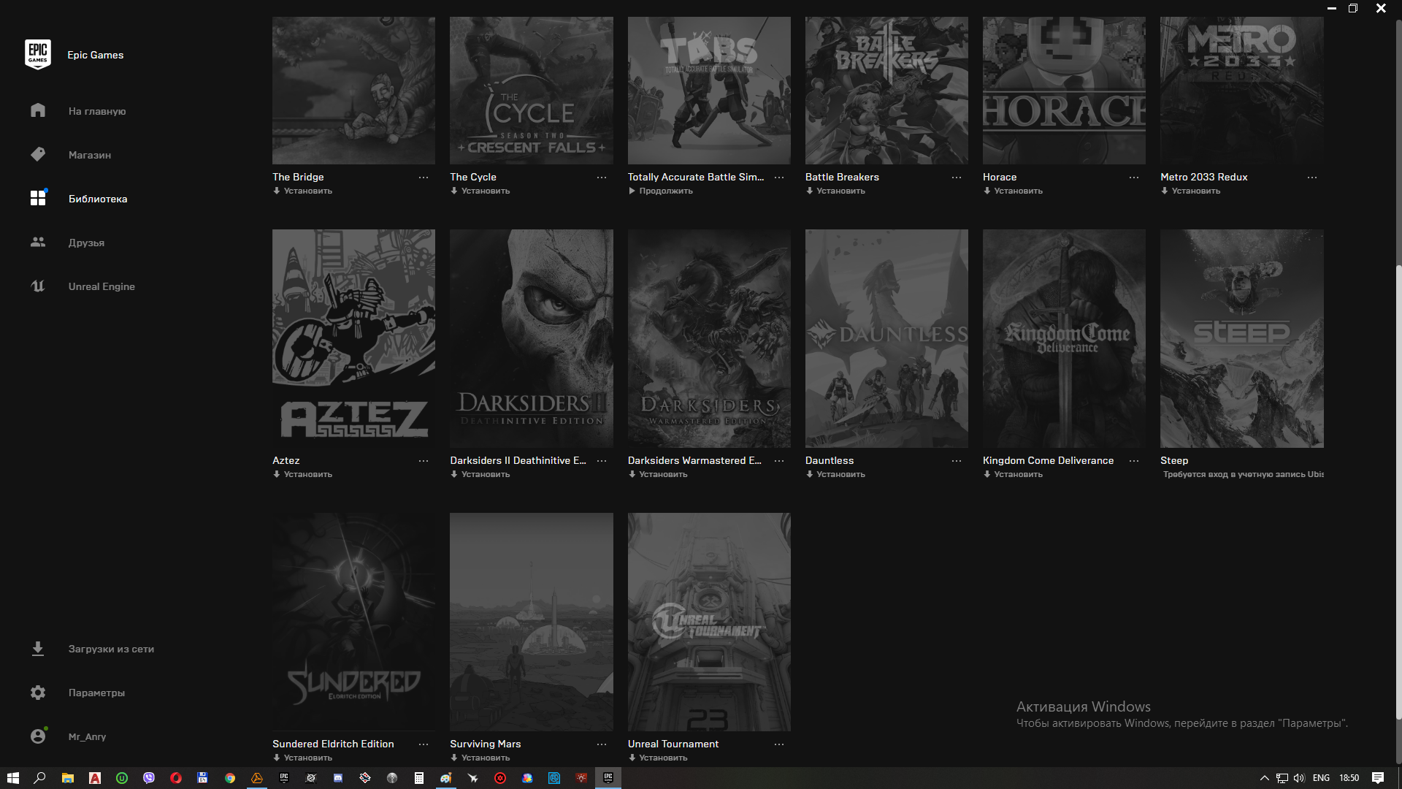Open the Магазин store tag icon
Image resolution: width=1402 pixels, height=789 pixels.
pyautogui.click(x=38, y=154)
